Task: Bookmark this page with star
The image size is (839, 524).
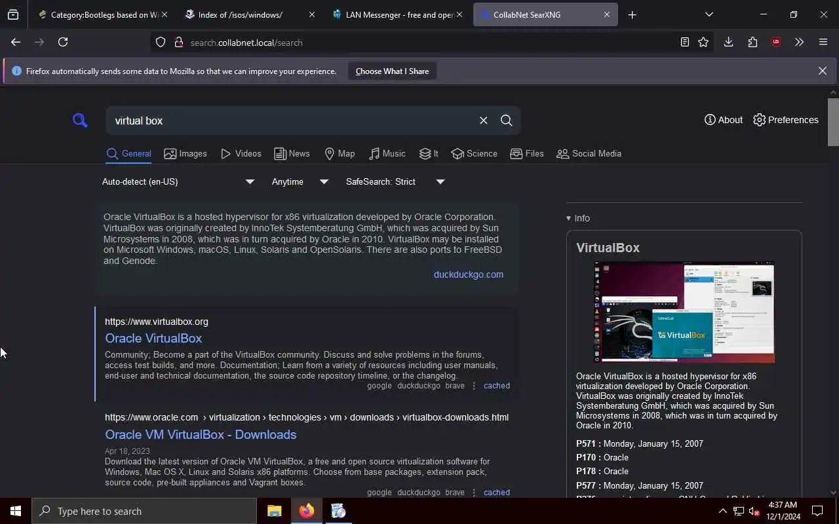Action: coord(703,42)
